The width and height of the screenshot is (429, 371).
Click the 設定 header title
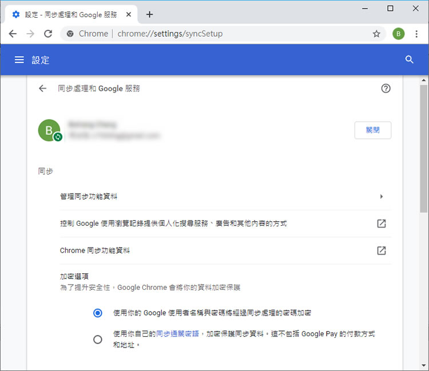[x=41, y=60]
